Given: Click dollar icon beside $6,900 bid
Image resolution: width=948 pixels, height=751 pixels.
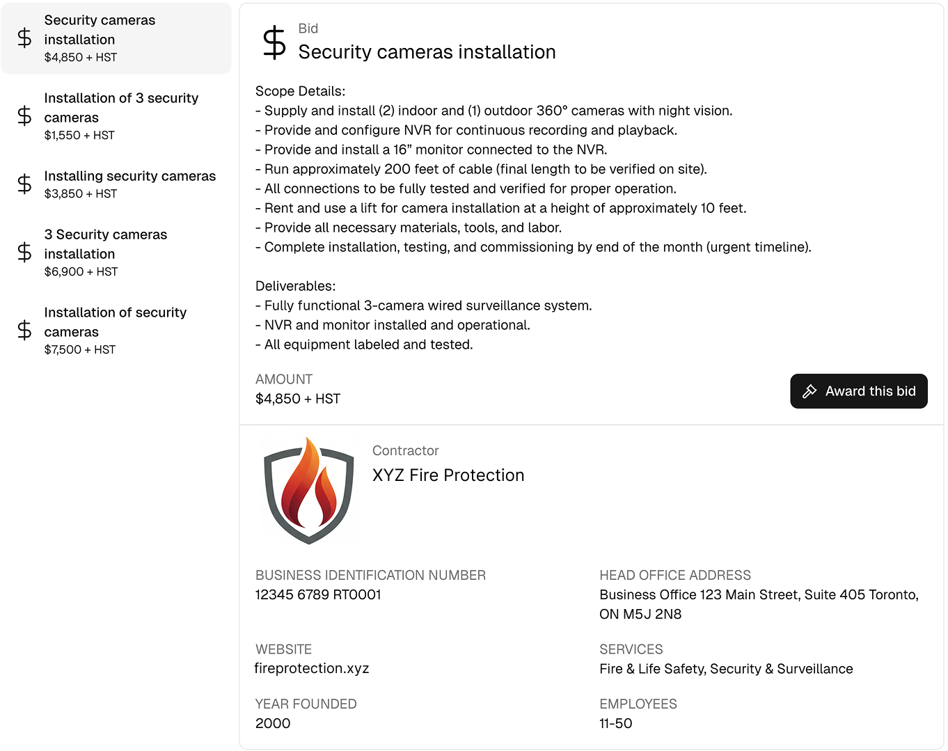Looking at the screenshot, I should pos(24,253).
